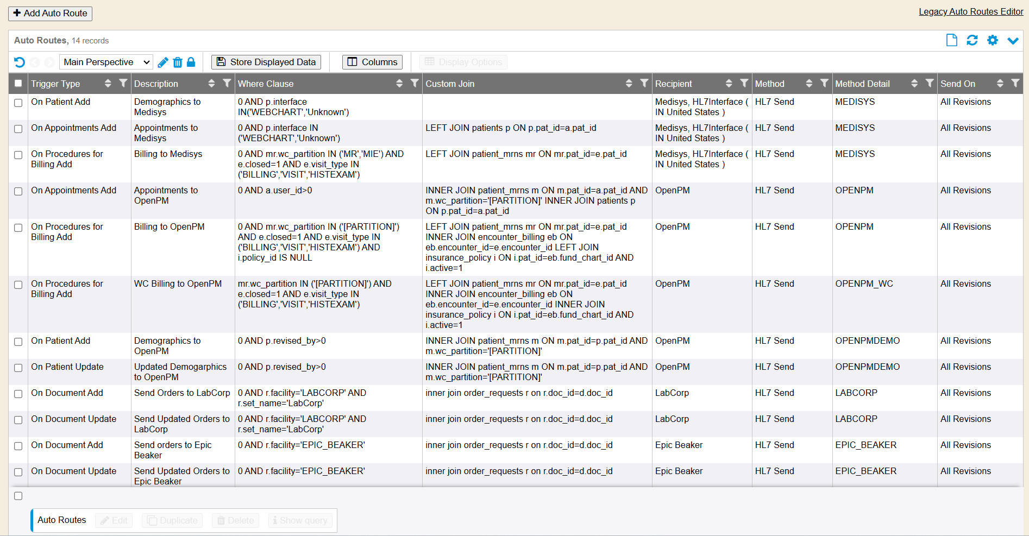Sort by the Method Detail column
The height and width of the screenshot is (536, 1029).
click(x=914, y=83)
